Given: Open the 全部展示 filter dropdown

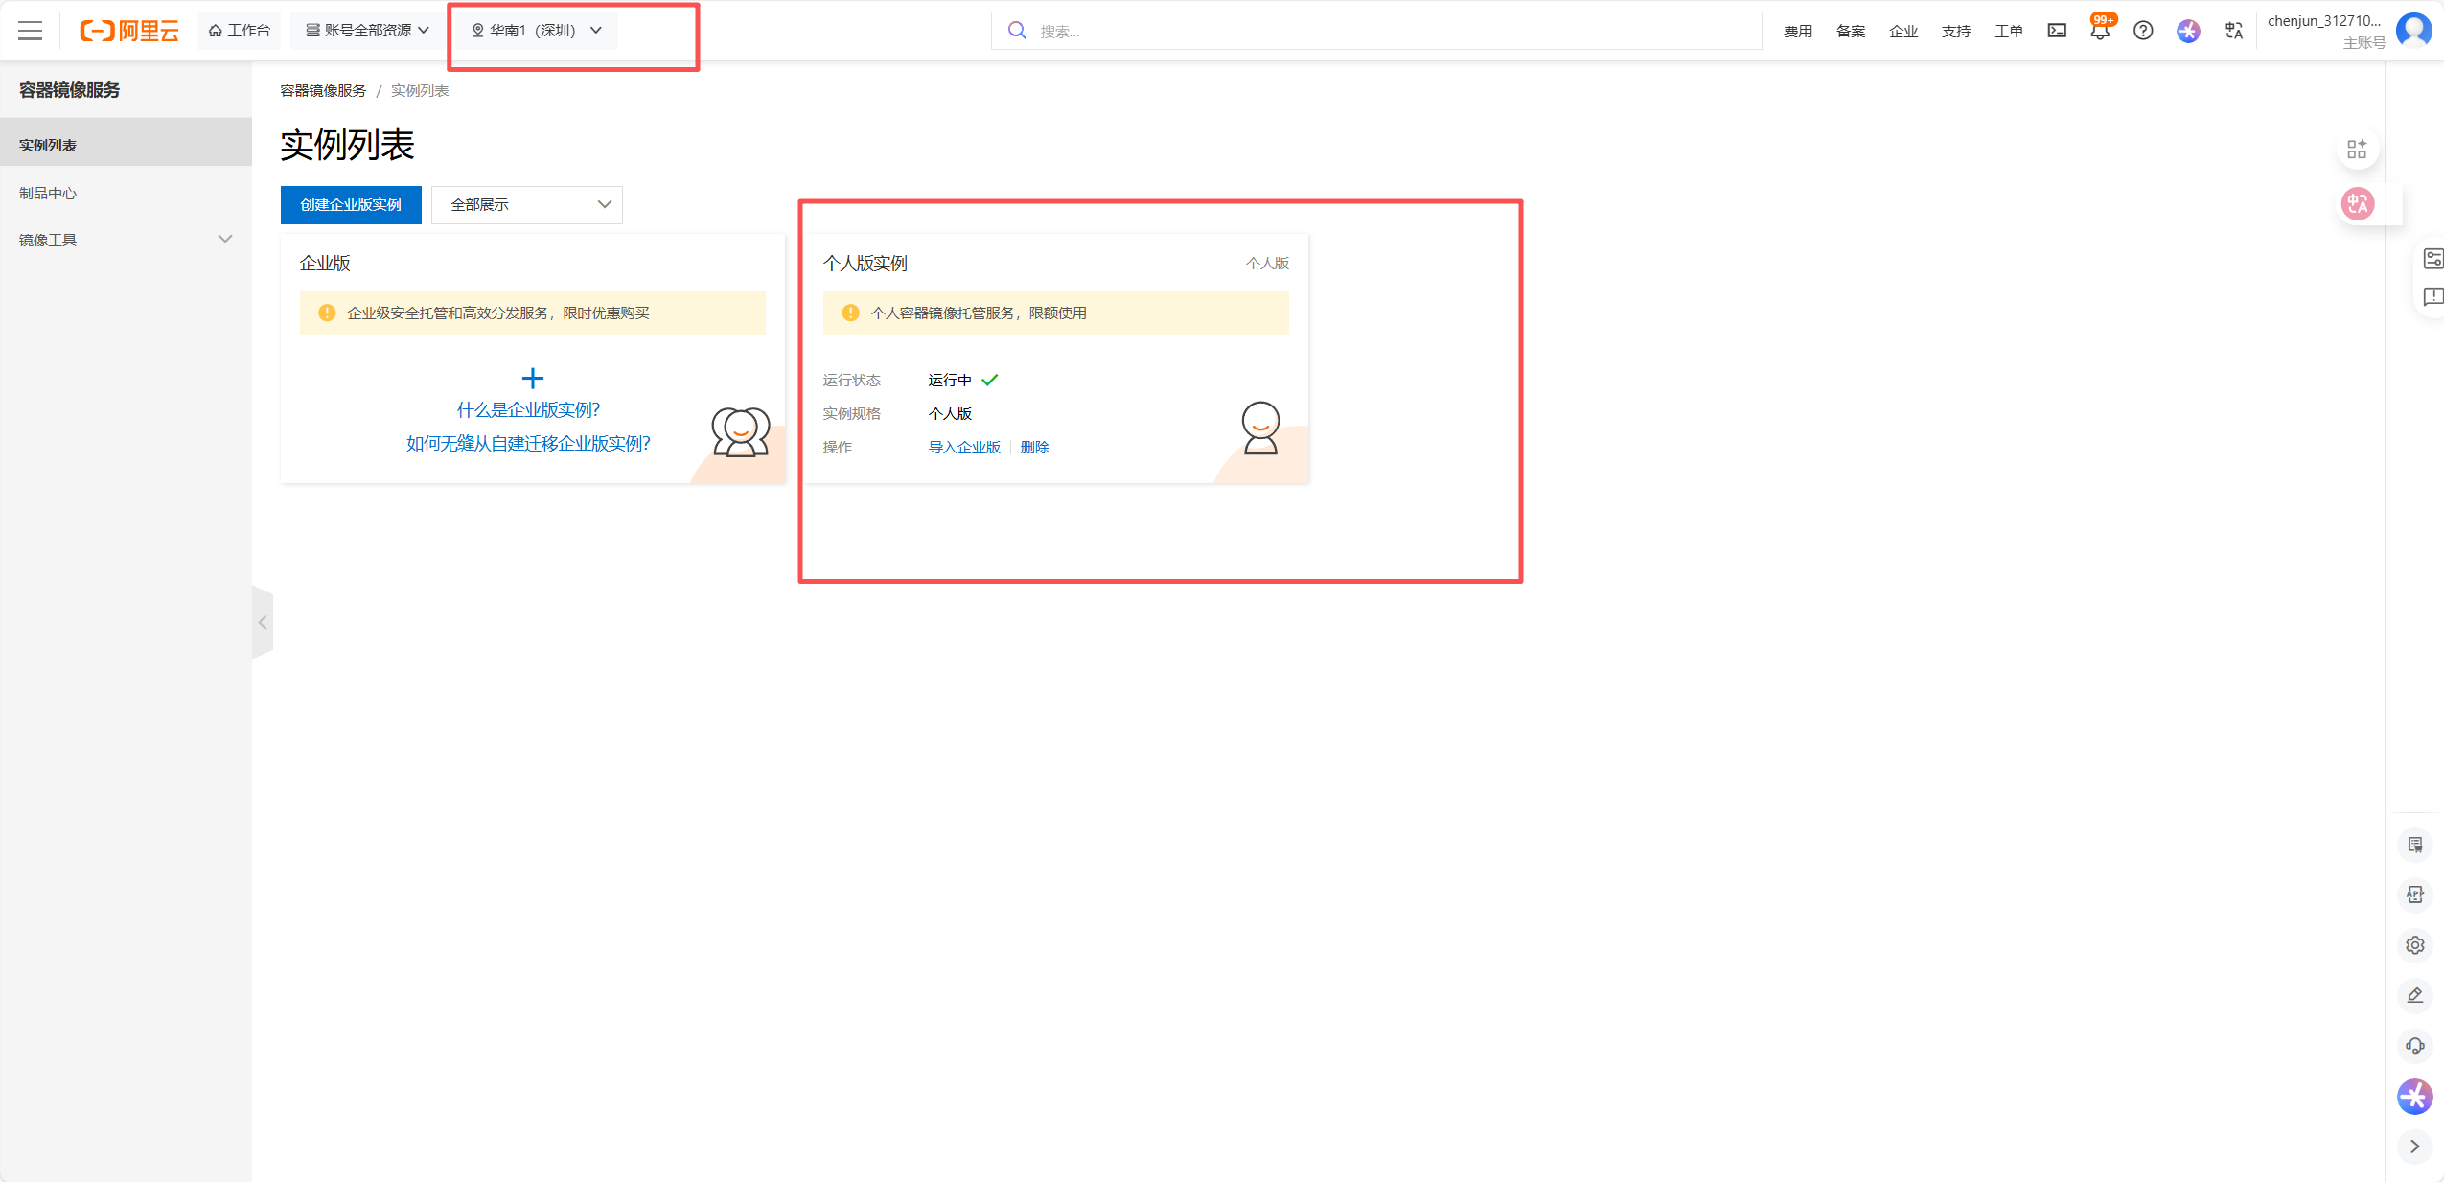Looking at the screenshot, I should coord(526,205).
